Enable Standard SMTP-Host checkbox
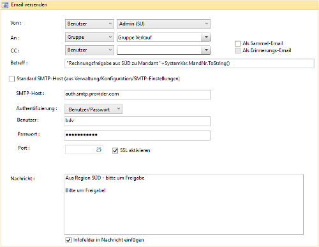 (11, 79)
